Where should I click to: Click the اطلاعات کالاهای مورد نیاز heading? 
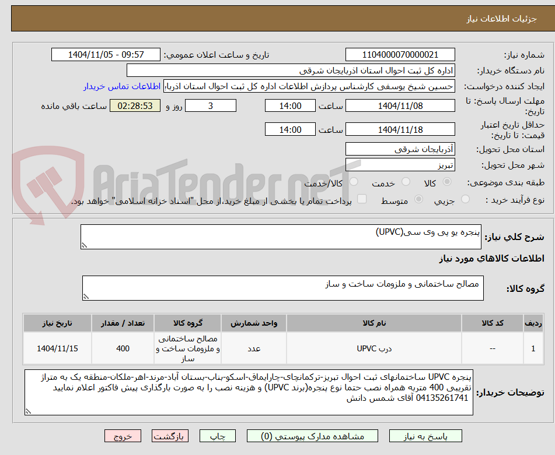pyautogui.click(x=491, y=259)
